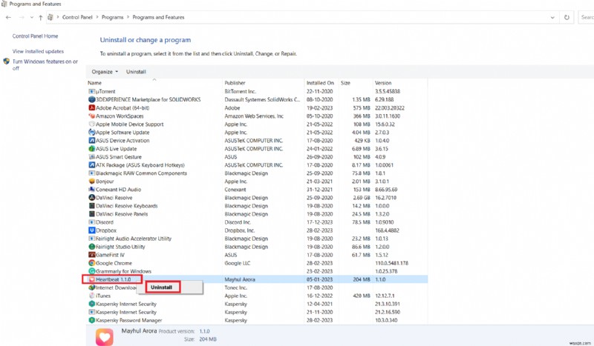Click the Conexant publisher cell
This screenshot has height=346, width=594.
(x=235, y=190)
